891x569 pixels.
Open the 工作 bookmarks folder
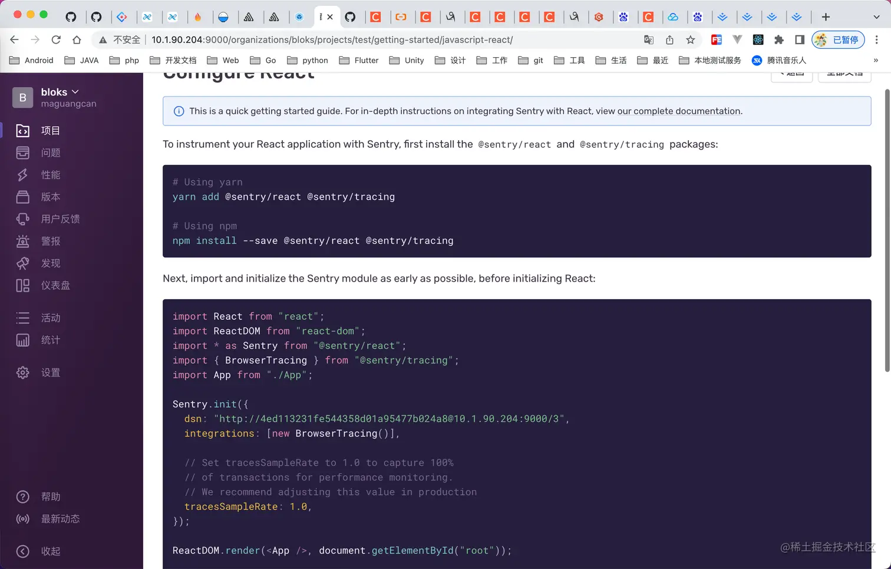point(492,60)
